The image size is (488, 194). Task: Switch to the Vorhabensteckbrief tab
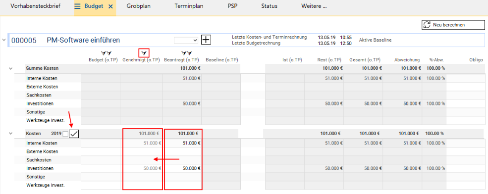point(36,6)
